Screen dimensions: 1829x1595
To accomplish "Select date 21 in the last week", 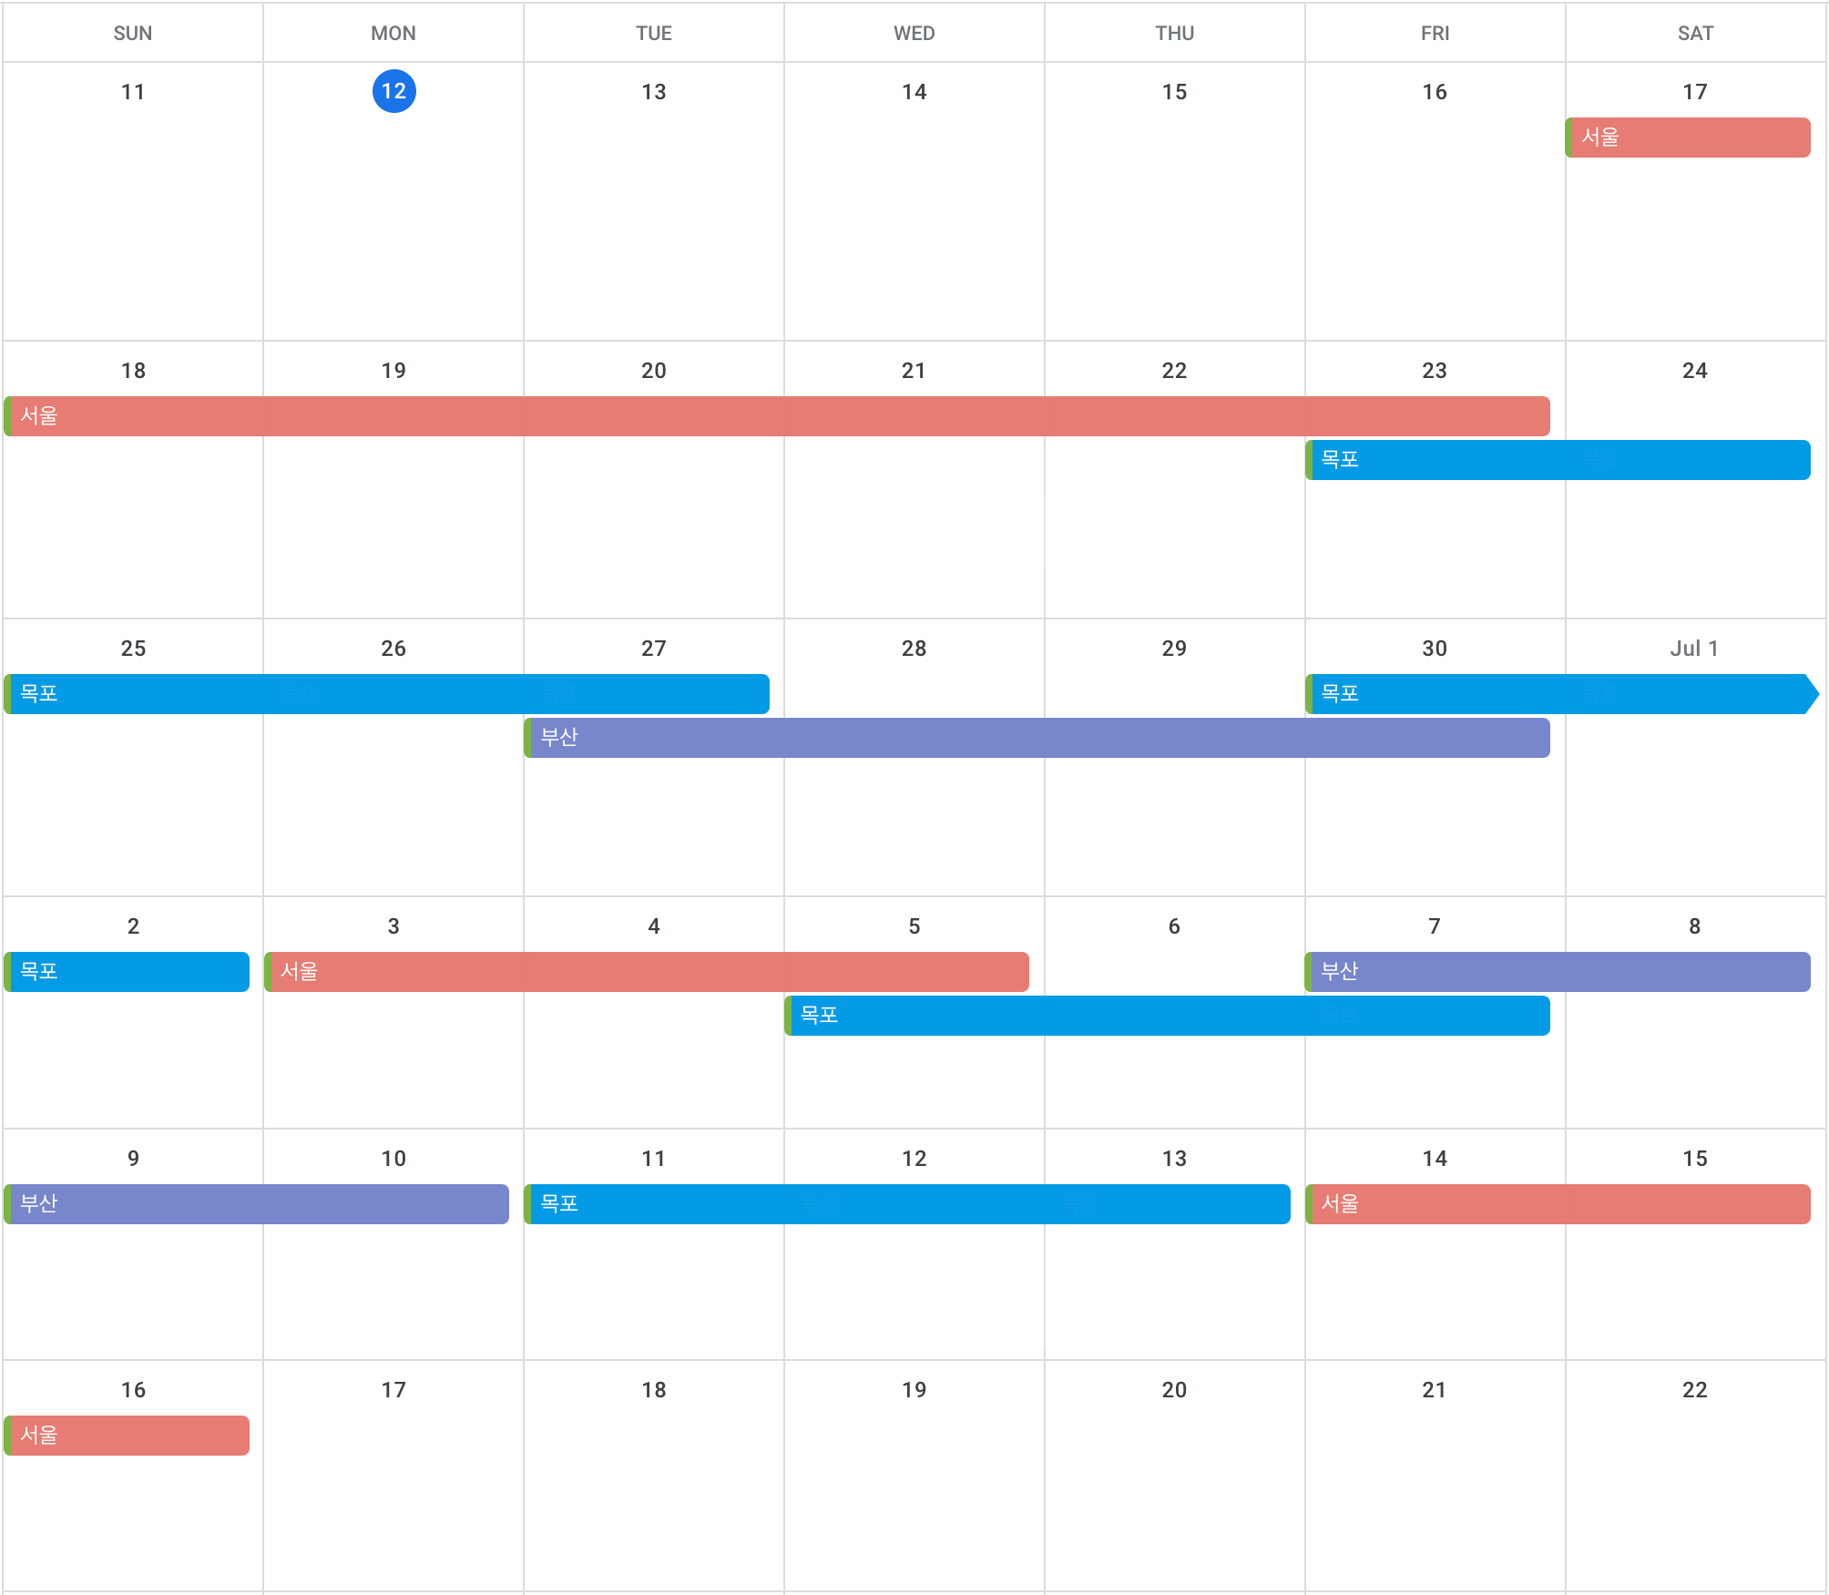I will pyautogui.click(x=1435, y=1390).
